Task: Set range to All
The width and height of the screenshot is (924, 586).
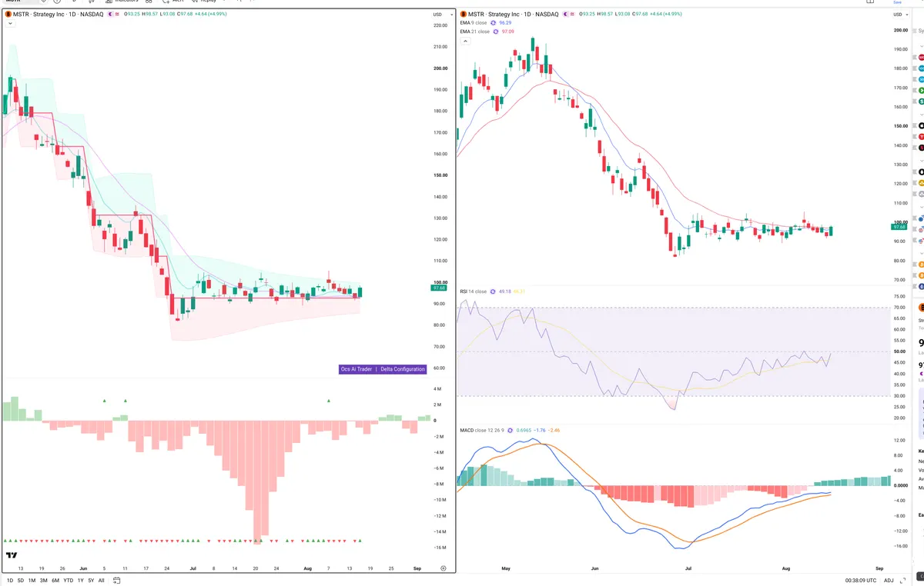Action: point(101,581)
